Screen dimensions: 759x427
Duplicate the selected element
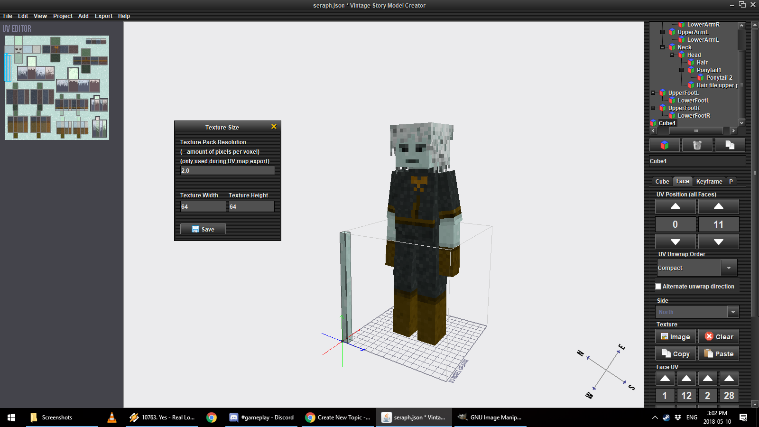(730, 145)
